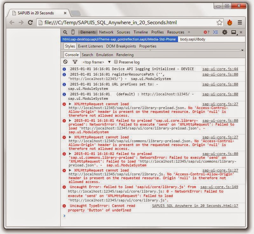This screenshot has height=234, width=254.
Task: Open sap-ui-core.js:80 link beside registerResourcePath
Action: pos(220,74)
